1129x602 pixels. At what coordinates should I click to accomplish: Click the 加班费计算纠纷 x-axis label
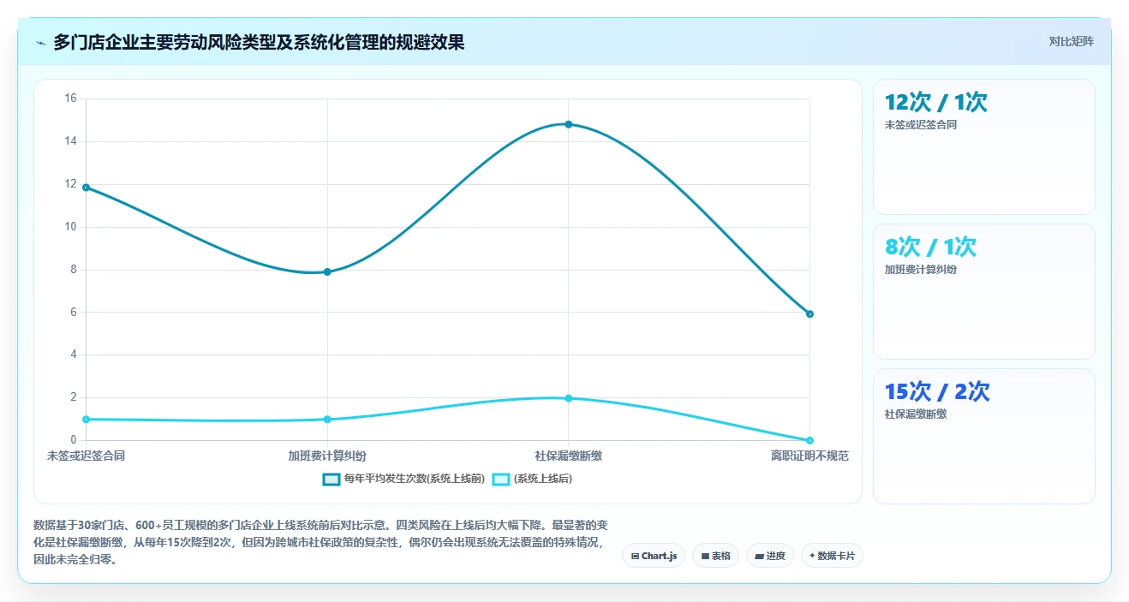tap(327, 456)
